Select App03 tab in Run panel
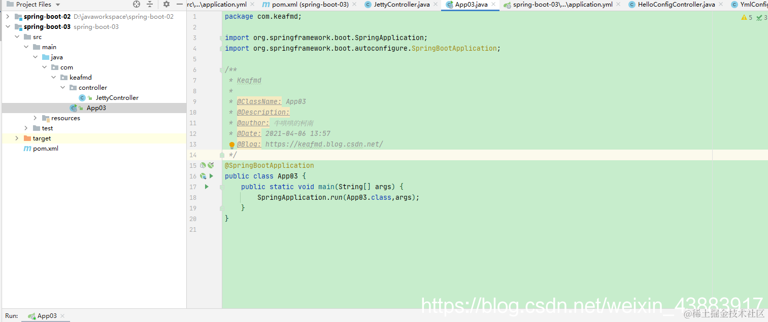 coord(47,316)
